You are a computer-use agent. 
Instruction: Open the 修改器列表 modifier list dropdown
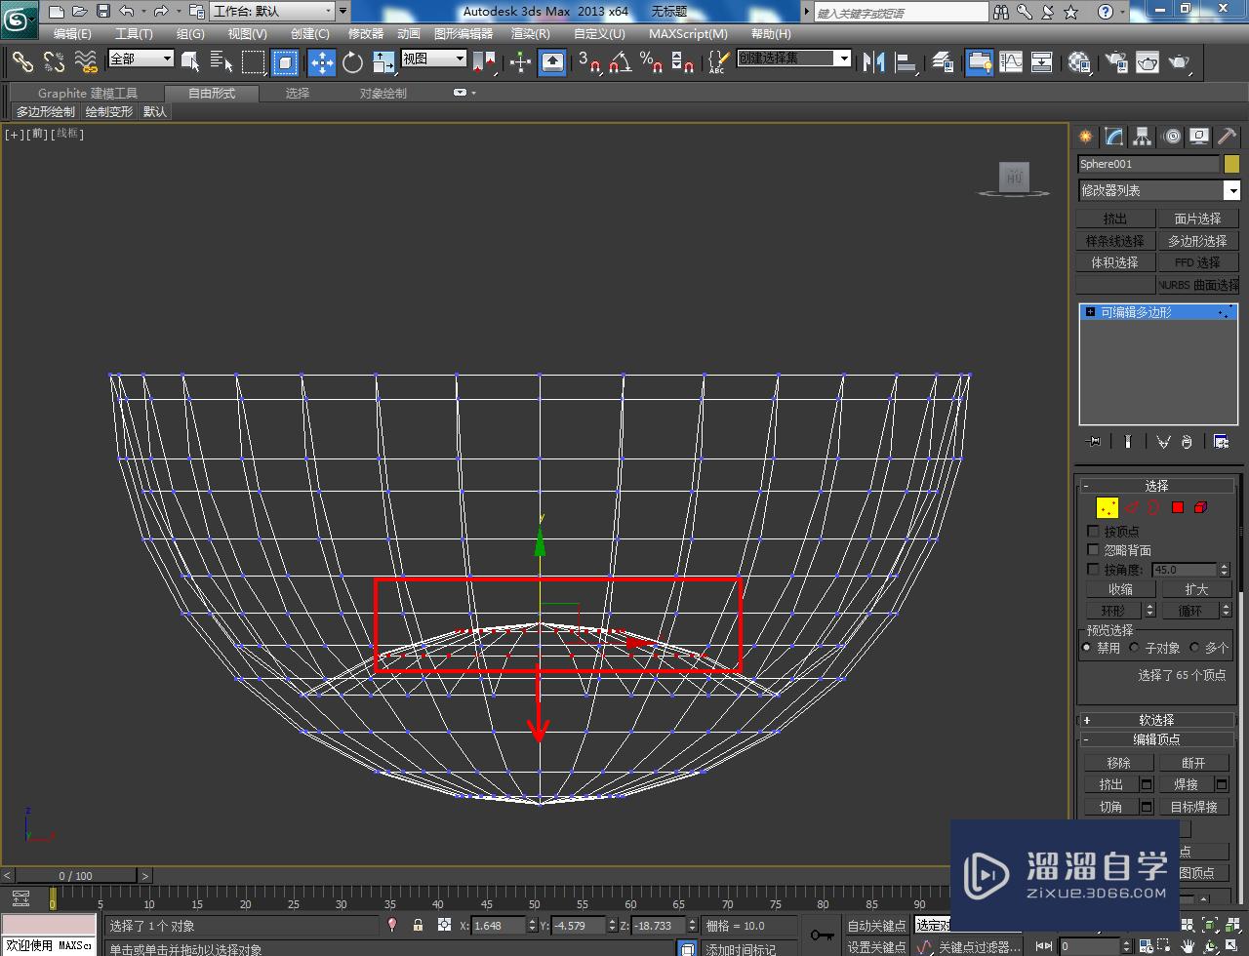(1158, 190)
